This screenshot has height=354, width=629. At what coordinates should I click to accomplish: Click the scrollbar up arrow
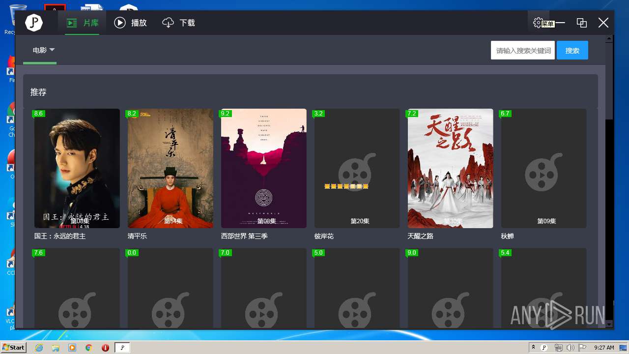[x=609, y=38]
